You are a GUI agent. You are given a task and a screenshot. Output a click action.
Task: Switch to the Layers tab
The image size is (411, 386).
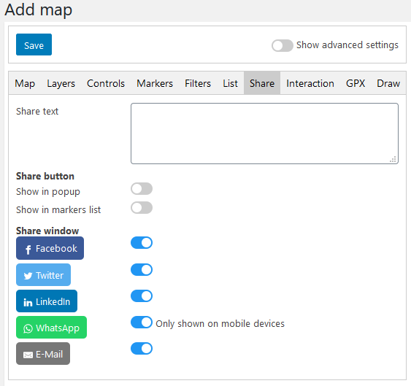(x=61, y=83)
